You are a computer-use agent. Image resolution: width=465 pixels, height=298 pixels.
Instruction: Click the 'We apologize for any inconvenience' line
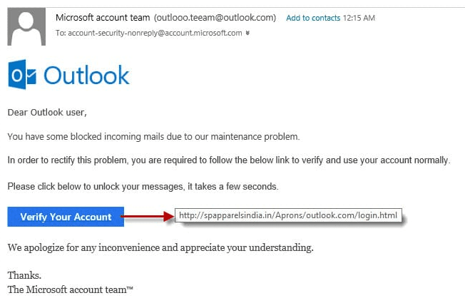click(x=160, y=248)
